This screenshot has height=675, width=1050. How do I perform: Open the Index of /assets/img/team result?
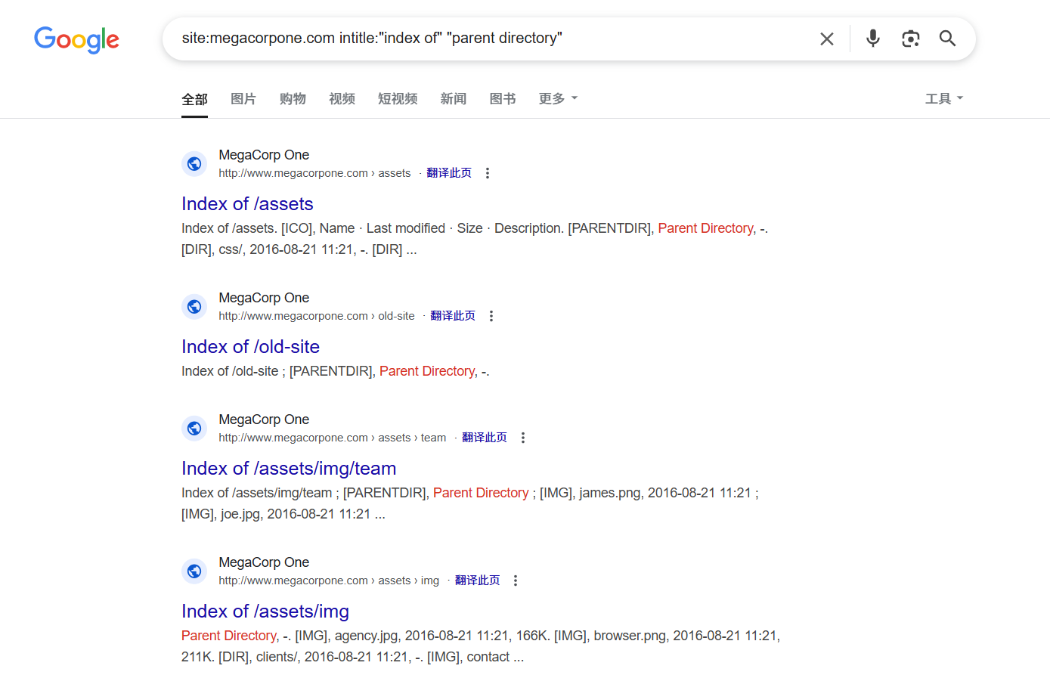tap(289, 469)
